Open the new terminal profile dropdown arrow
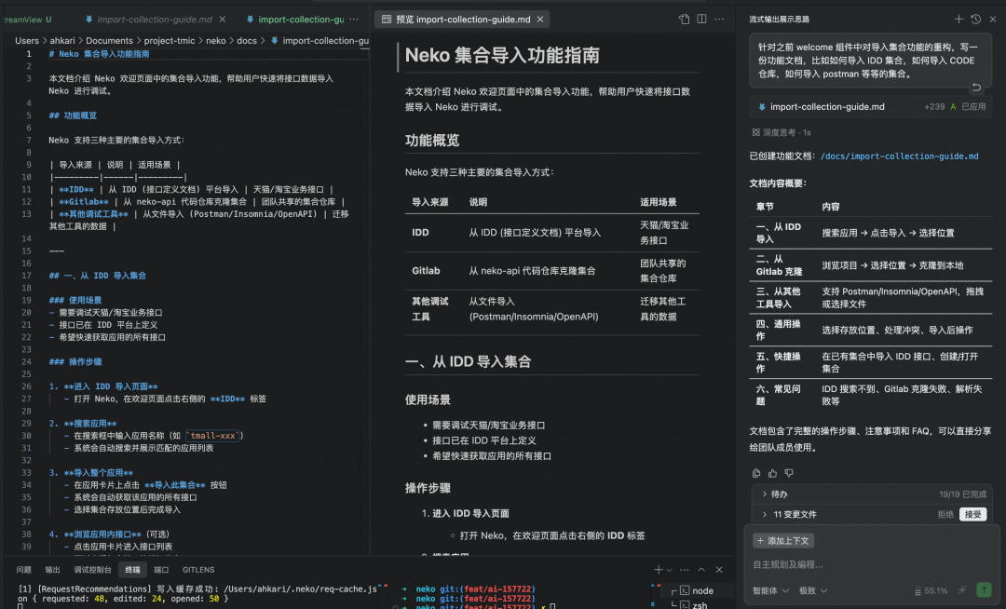Viewport: 1006px width, 609px height. 669,570
